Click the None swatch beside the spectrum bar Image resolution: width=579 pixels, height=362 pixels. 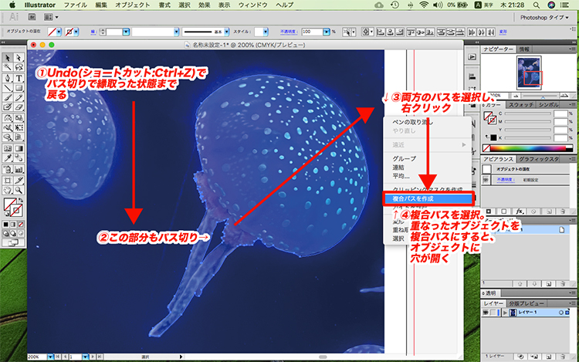[x=486, y=148]
